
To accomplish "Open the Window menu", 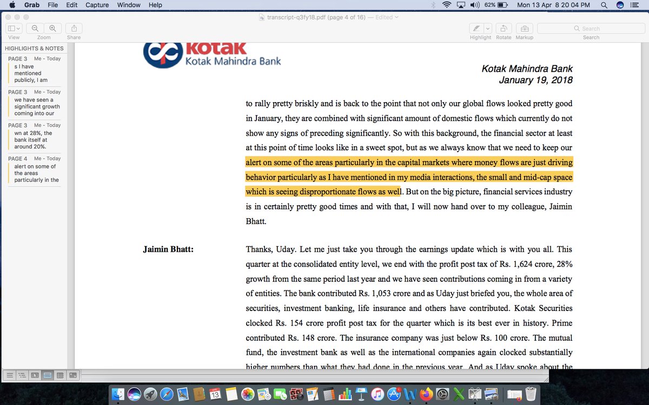I will 129,5.
